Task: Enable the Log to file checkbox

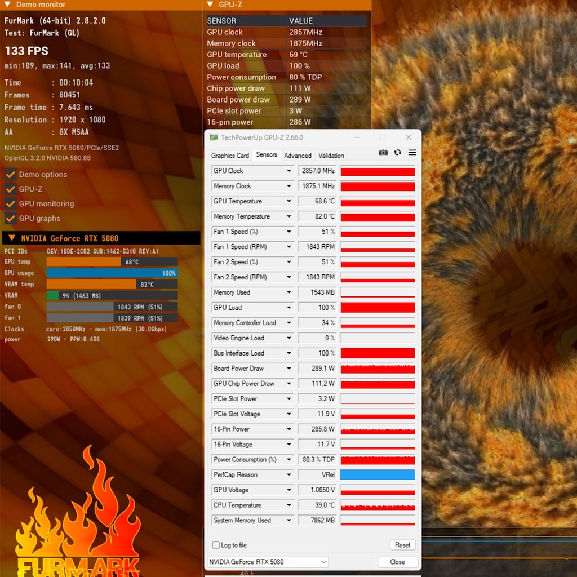Action: 216,545
